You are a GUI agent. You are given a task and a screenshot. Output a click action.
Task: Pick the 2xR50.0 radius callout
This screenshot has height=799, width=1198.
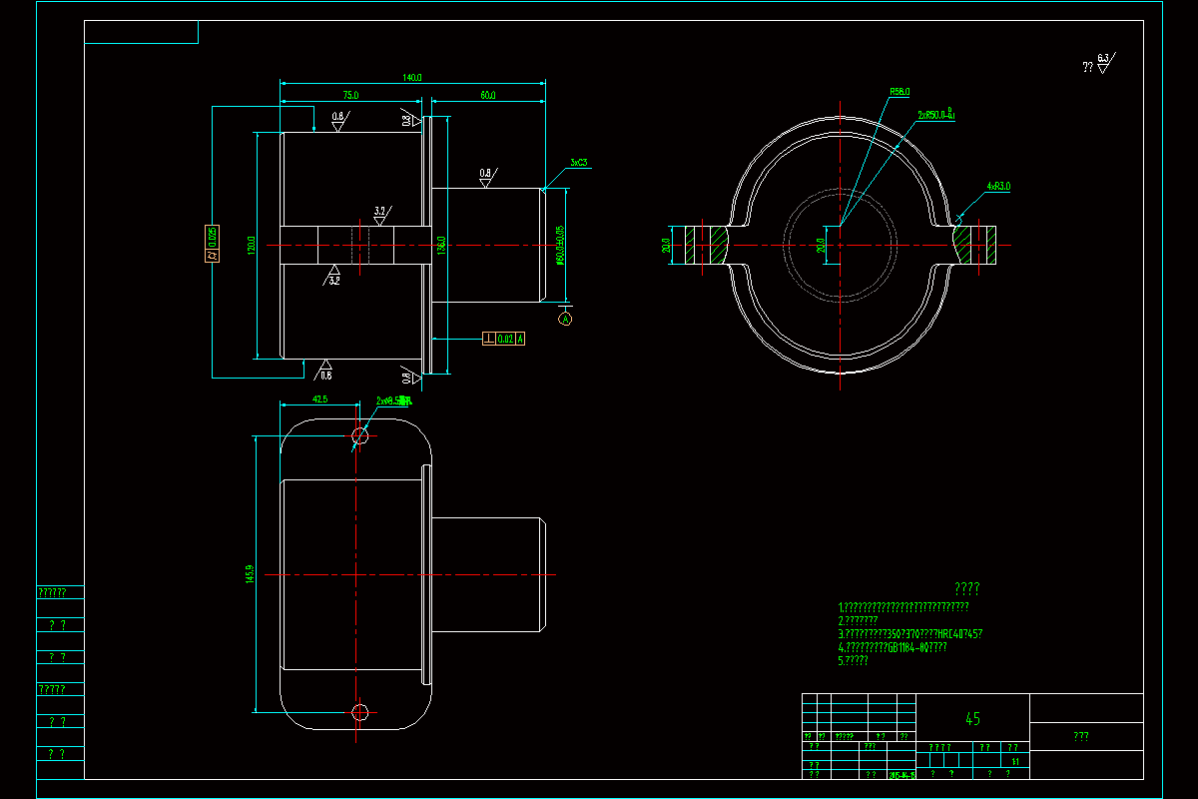click(x=936, y=114)
